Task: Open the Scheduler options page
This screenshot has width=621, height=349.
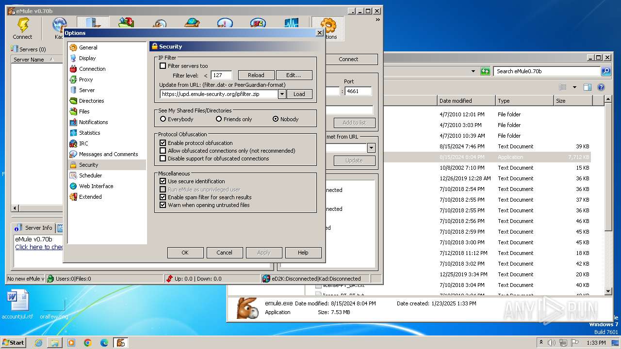Action: point(91,175)
